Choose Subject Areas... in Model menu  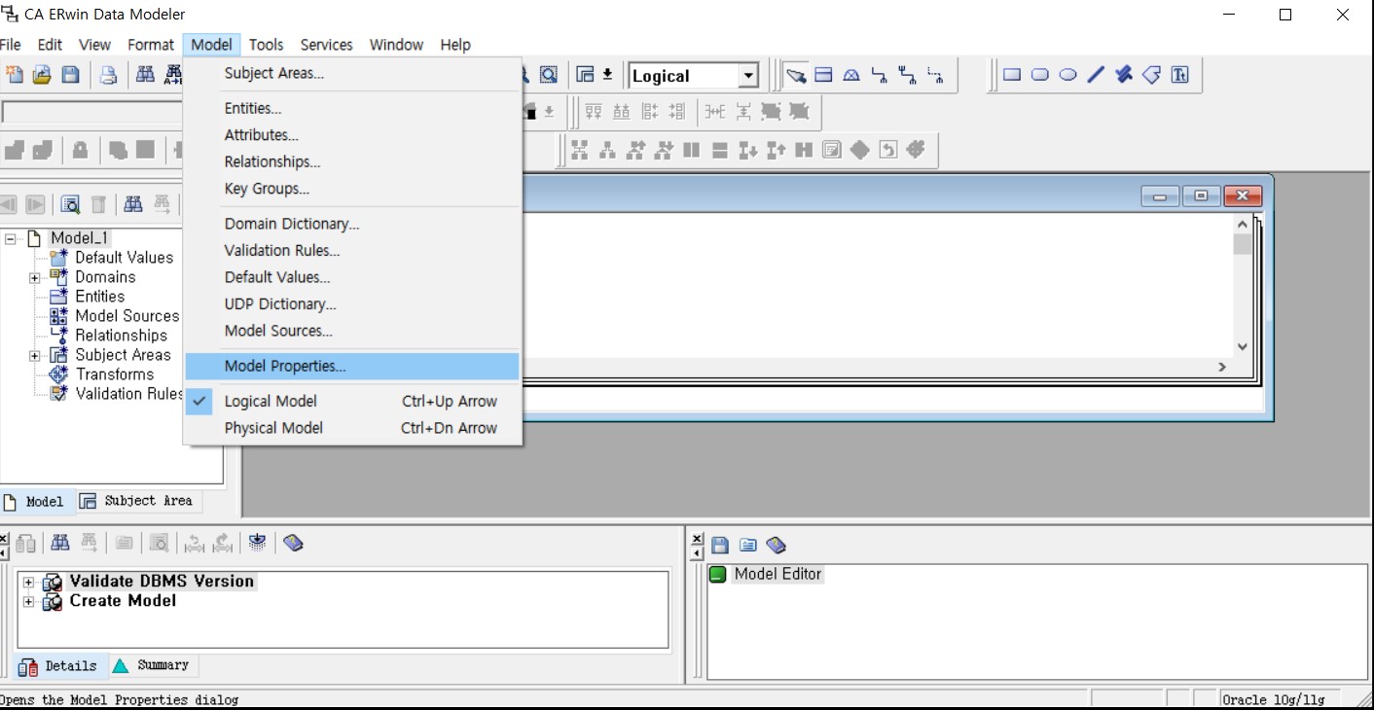point(352,73)
